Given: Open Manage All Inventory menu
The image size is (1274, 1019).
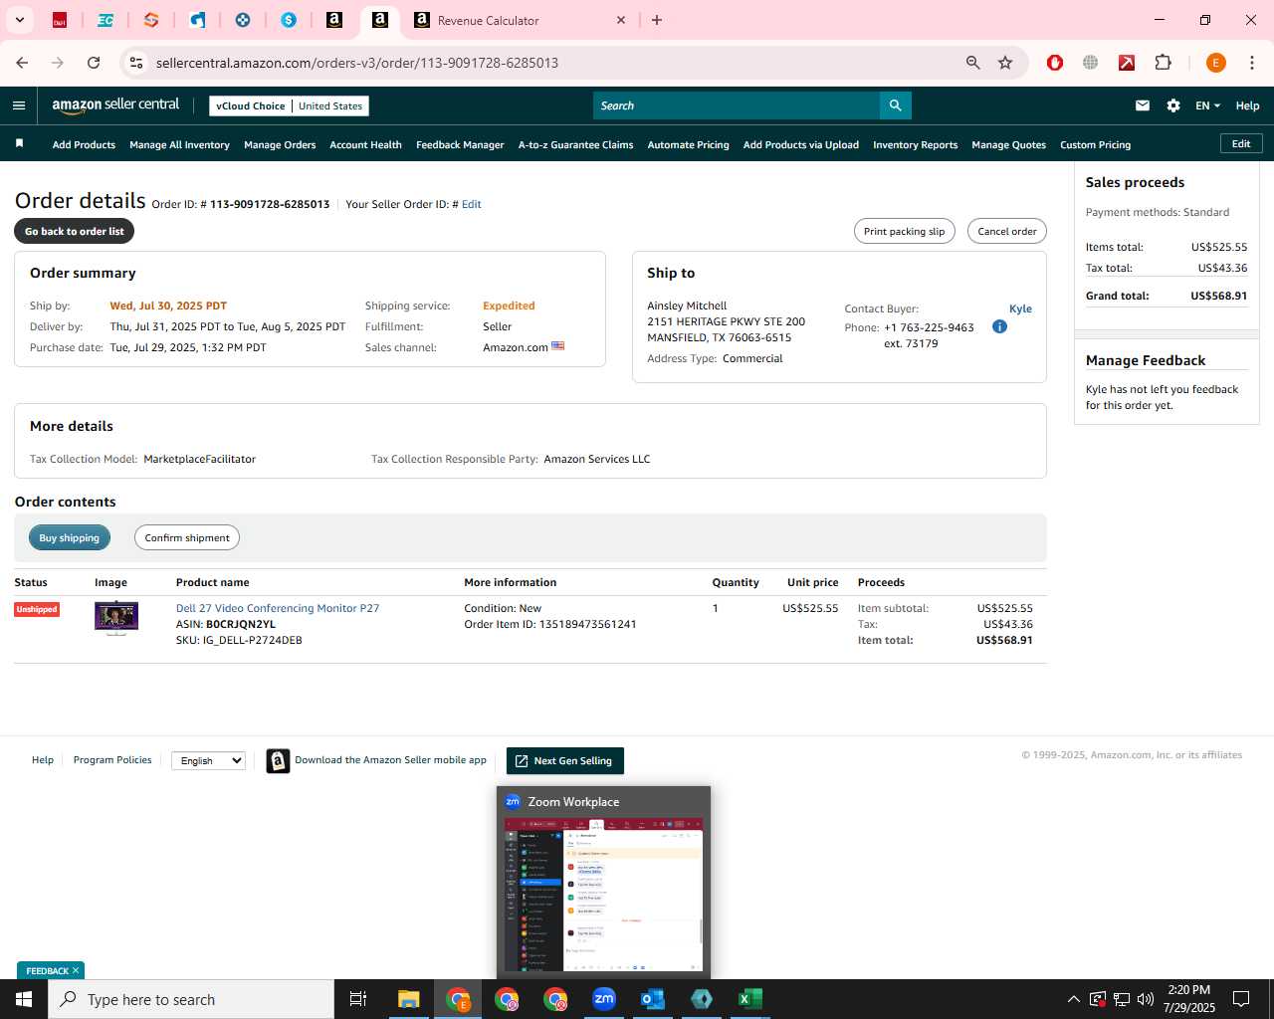Looking at the screenshot, I should 179,144.
